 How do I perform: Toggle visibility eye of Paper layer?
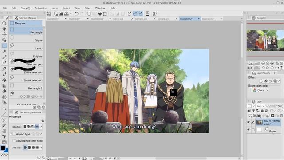[249, 129]
